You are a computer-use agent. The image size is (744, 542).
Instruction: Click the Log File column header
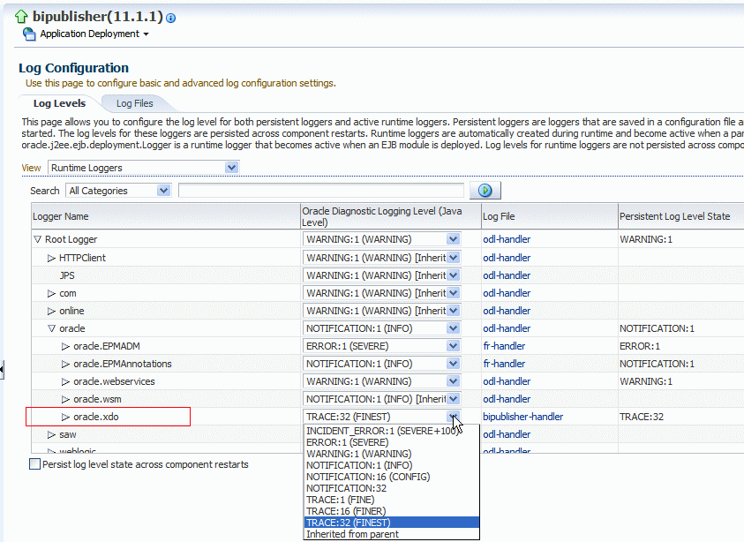(550, 216)
